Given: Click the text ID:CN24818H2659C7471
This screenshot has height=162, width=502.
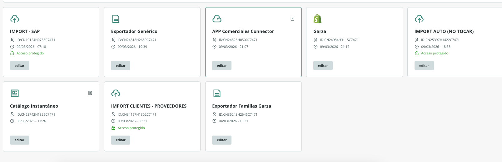Looking at the screenshot, I should pos(137,40).
